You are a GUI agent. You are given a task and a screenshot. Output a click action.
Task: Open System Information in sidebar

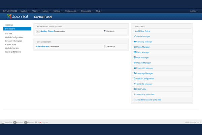(14, 41)
